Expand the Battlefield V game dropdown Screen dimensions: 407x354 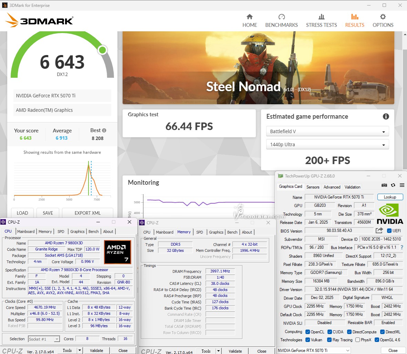pos(327,131)
